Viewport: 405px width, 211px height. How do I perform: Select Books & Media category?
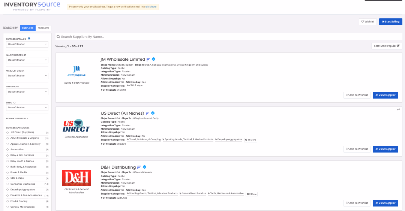7,172
